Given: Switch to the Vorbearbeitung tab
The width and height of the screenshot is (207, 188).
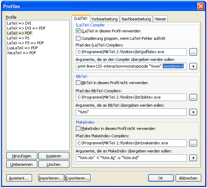Looking at the screenshot, I should [x=104, y=19].
